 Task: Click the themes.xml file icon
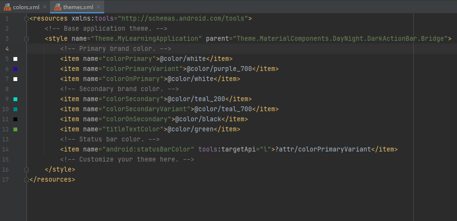58,7
